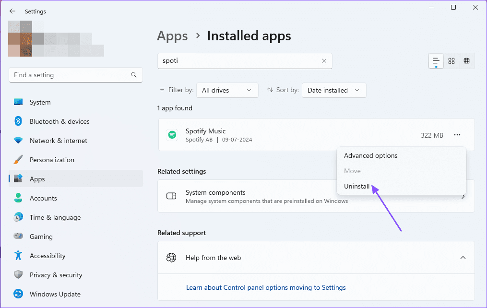The image size is (487, 308).
Task: Open Learn about Control panel options link
Action: pos(266,287)
